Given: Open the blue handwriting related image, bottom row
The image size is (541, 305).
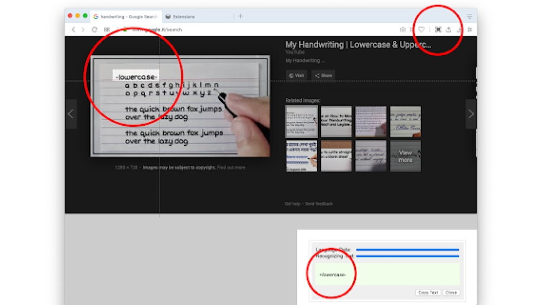Looking at the screenshot, I should point(301,156).
